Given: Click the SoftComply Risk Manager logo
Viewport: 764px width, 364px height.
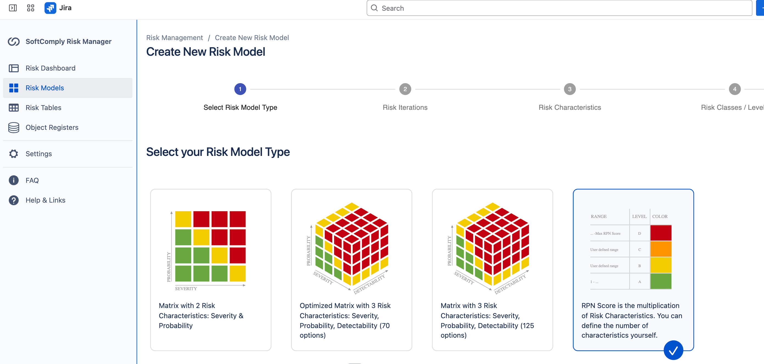Looking at the screenshot, I should (14, 41).
